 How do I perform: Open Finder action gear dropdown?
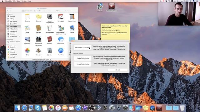pos(40,11)
